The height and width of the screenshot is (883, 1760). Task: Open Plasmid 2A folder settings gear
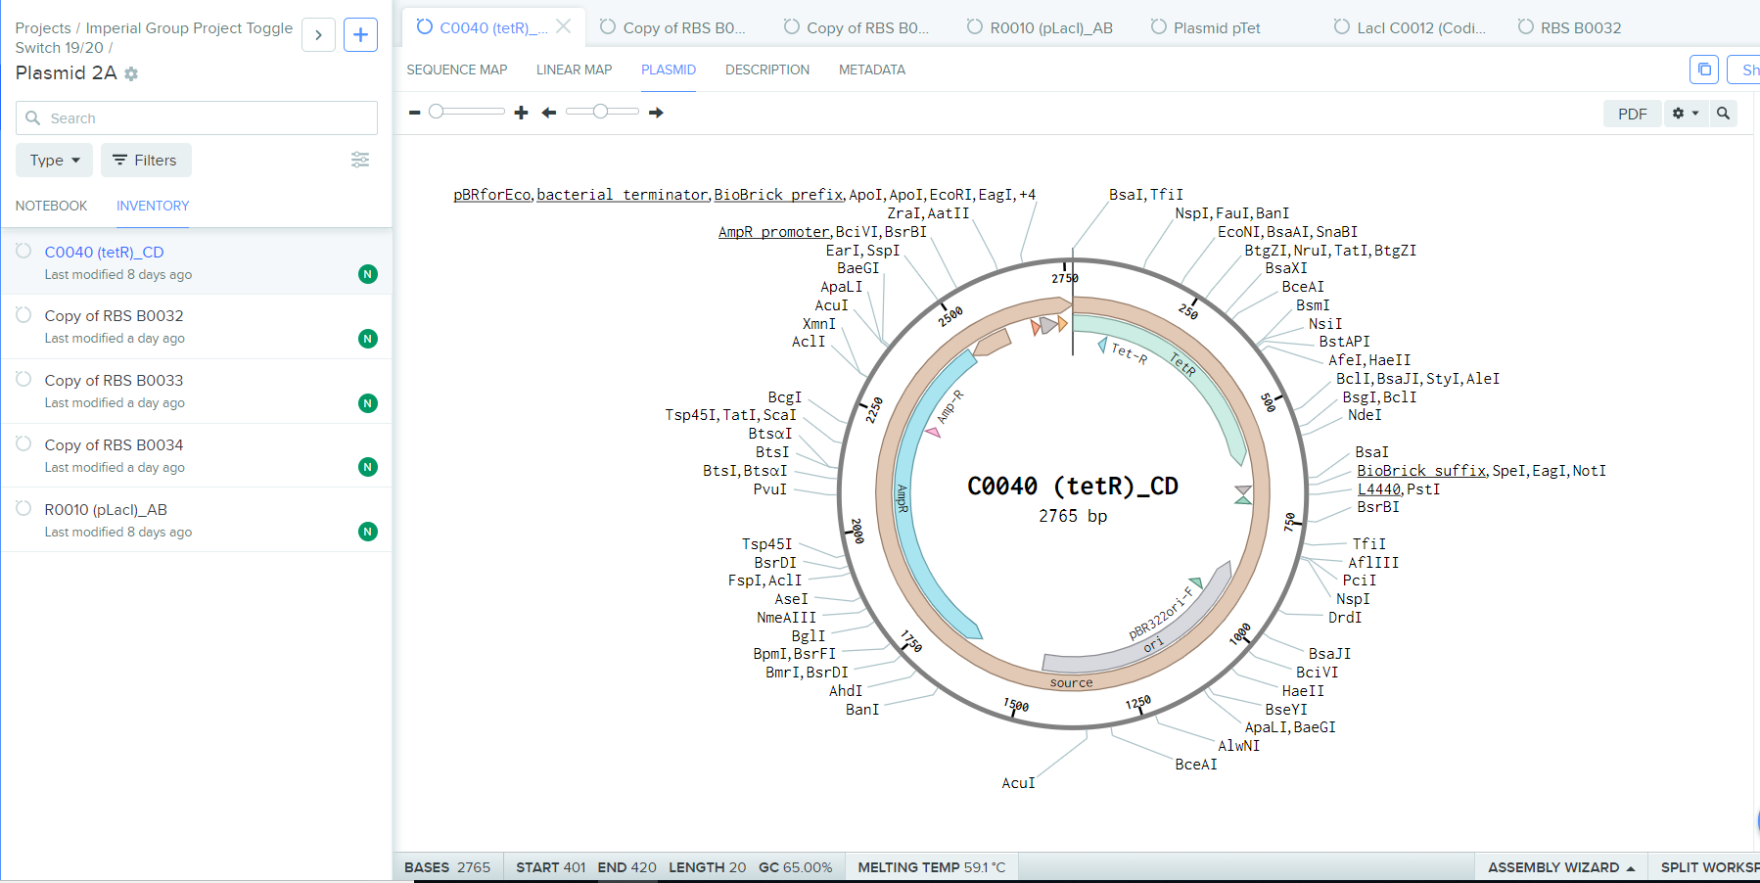131,74
